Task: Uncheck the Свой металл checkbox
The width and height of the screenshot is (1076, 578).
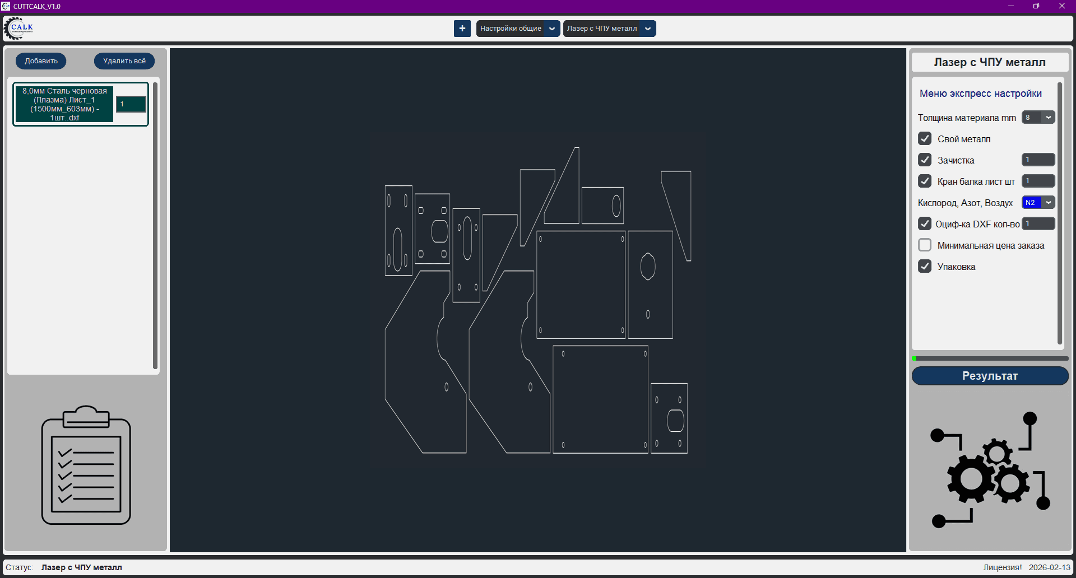Action: (925, 139)
